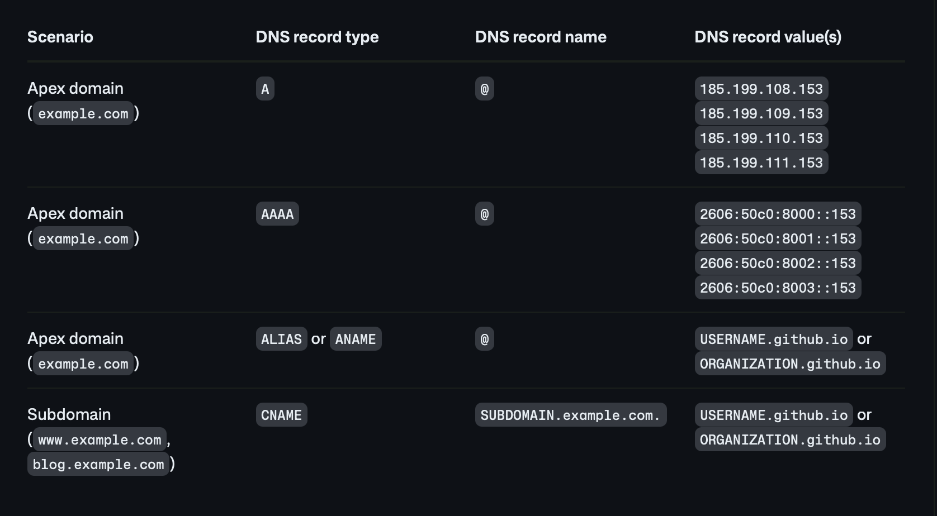
Task: Click the @ record name in ALIAS row
Action: click(x=485, y=339)
